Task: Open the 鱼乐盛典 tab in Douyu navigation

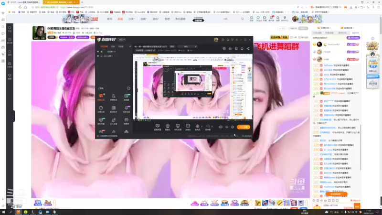Action: coord(180,19)
